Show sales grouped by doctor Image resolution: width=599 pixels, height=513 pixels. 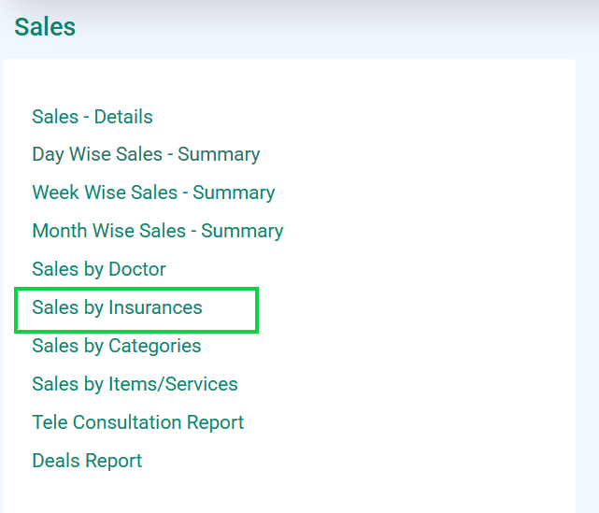(x=99, y=269)
